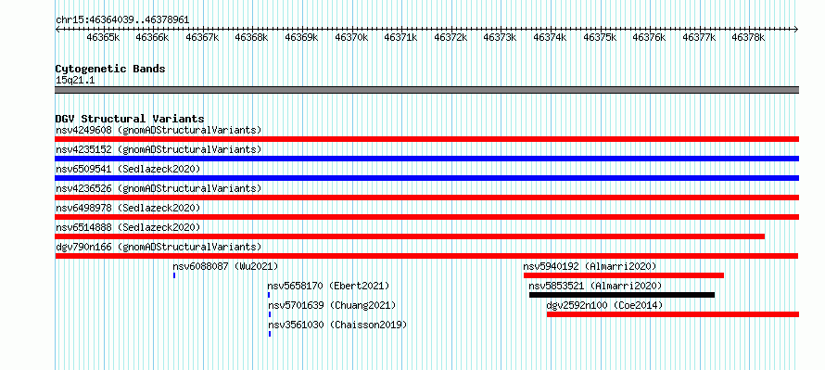Click the nsv6509541 Sedlazeck2020 blue bar
This screenshot has width=825, height=370.
coord(426,178)
